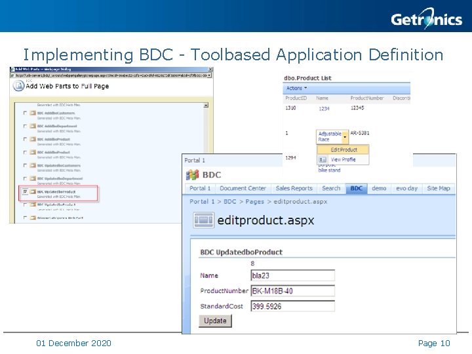Switch to the Document Center tab

click(243, 188)
